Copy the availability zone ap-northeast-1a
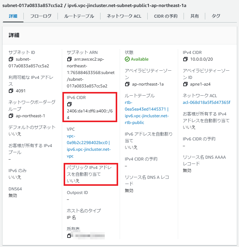The height and width of the screenshot is (247, 239). [x=128, y=84]
